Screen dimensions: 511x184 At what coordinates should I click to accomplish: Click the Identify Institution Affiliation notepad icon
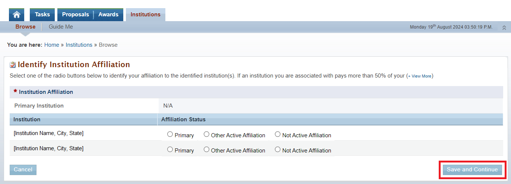click(13, 65)
